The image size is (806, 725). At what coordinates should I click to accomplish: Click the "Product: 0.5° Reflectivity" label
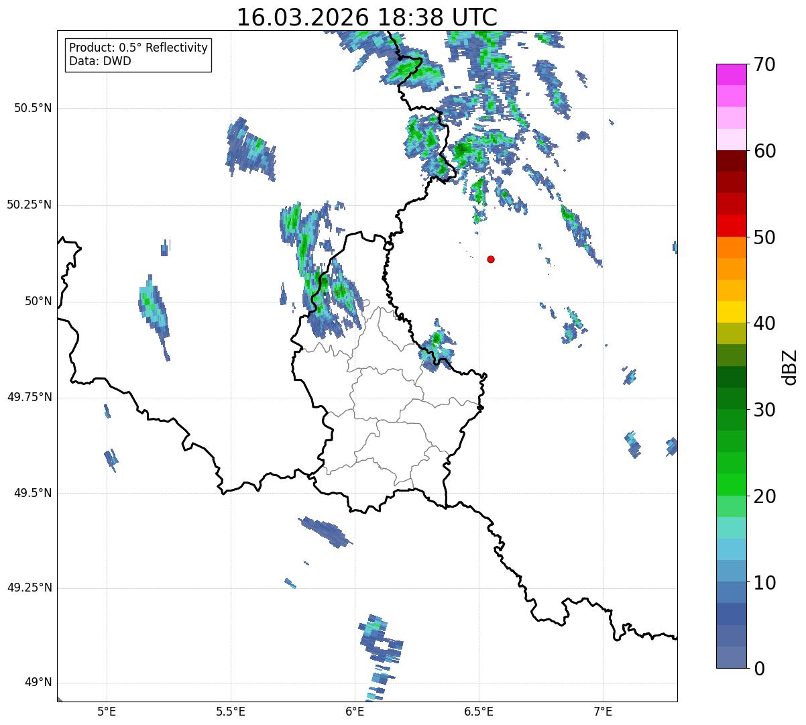pos(139,48)
